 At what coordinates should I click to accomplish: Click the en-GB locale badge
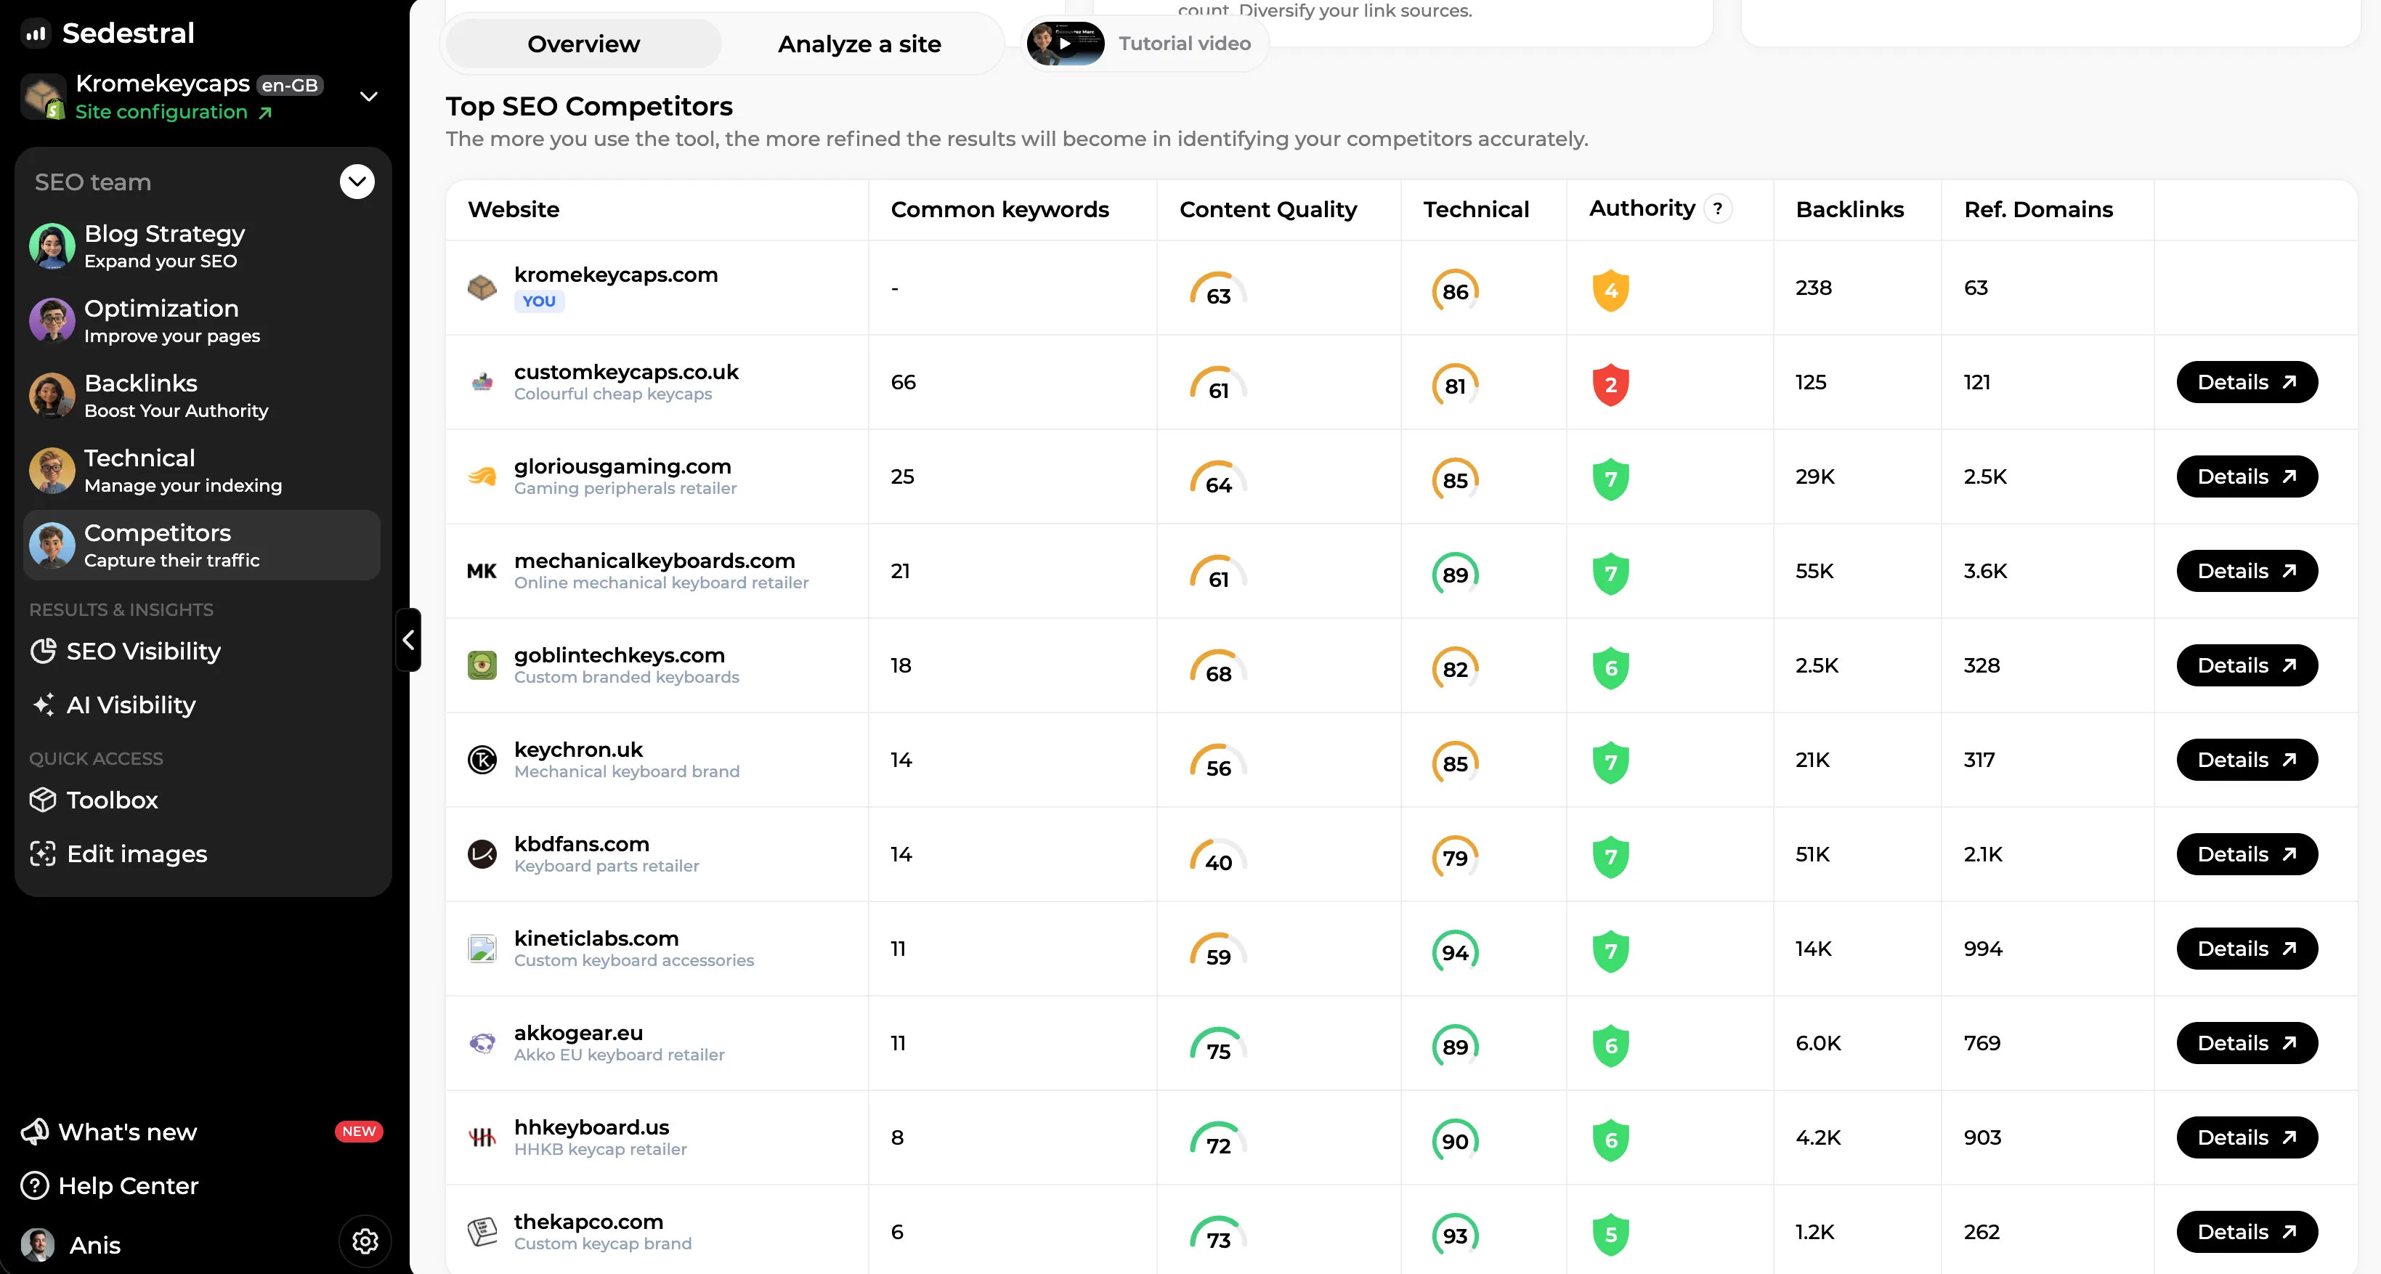point(289,85)
